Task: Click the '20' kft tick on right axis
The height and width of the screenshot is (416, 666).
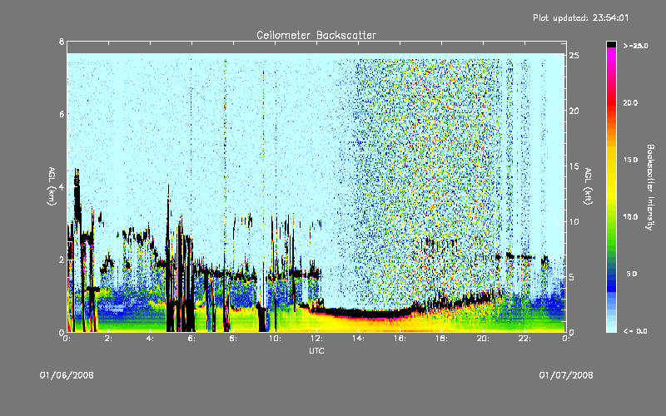Action: (x=574, y=111)
